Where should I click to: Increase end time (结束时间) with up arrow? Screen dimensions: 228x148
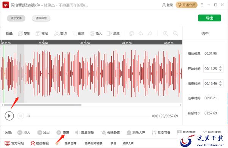[220, 82]
